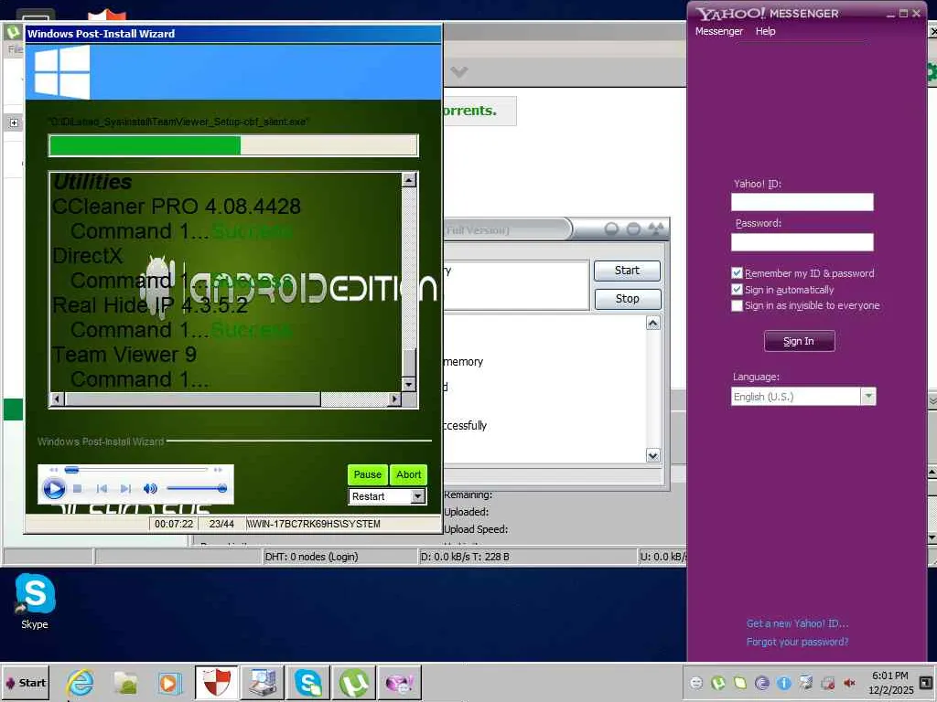The width and height of the screenshot is (937, 702).
Task: Expand the tree node in uTorrent sidebar
Action: point(14,123)
